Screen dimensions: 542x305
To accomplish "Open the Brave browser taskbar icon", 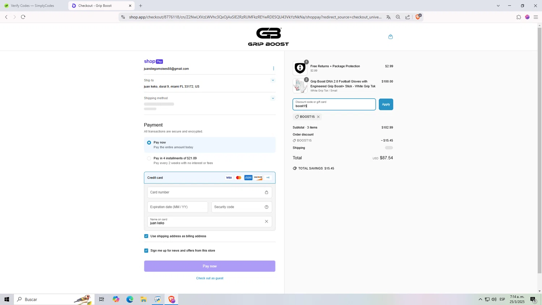I will [x=172, y=299].
